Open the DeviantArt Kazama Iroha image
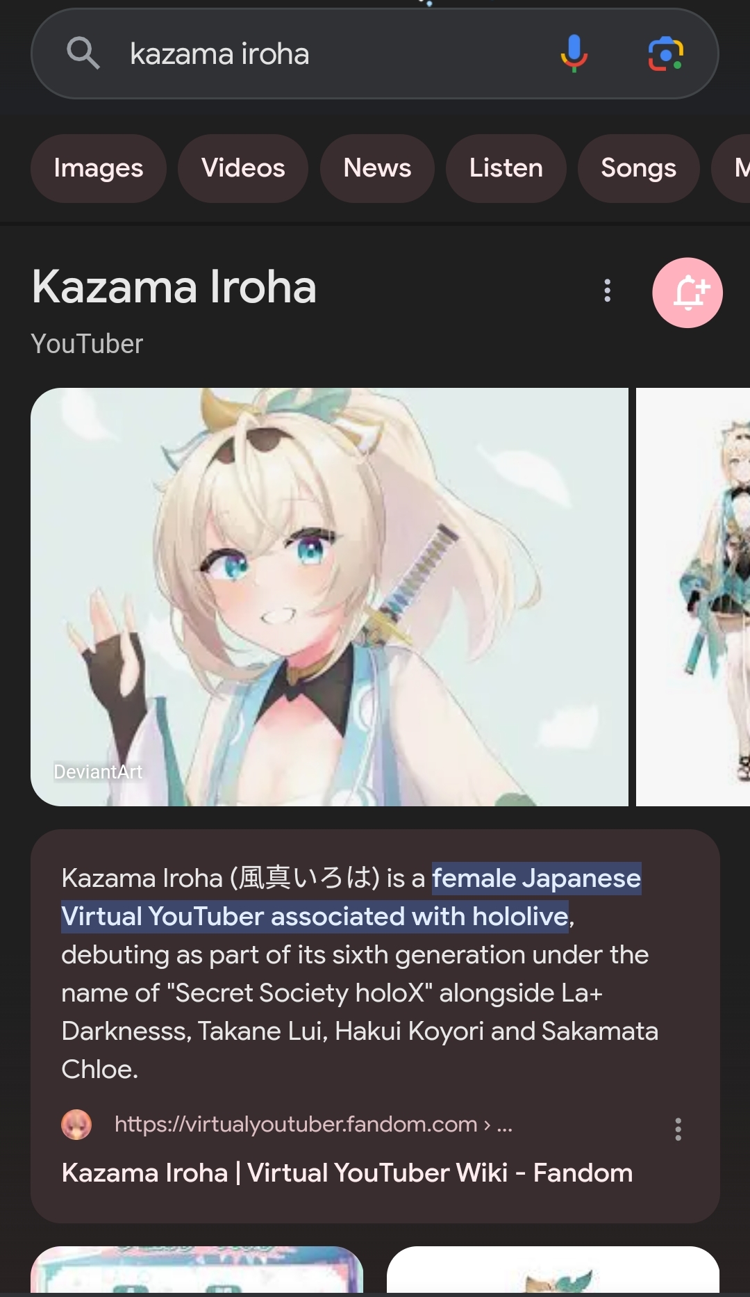Image resolution: width=750 pixels, height=1297 pixels. point(329,597)
